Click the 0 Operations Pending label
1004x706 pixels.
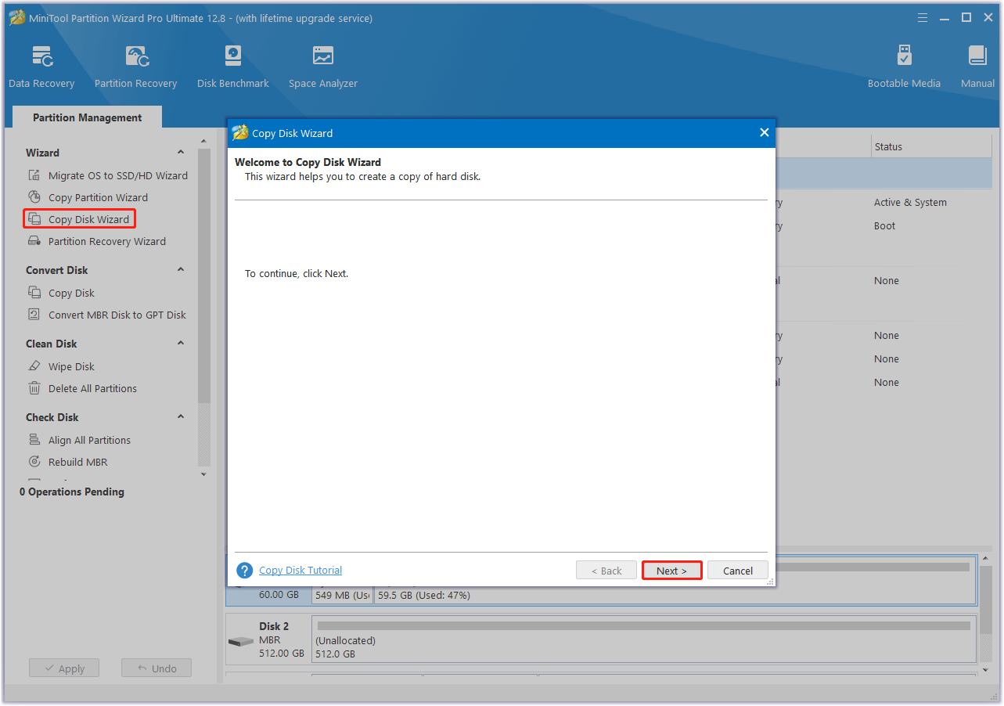(72, 492)
